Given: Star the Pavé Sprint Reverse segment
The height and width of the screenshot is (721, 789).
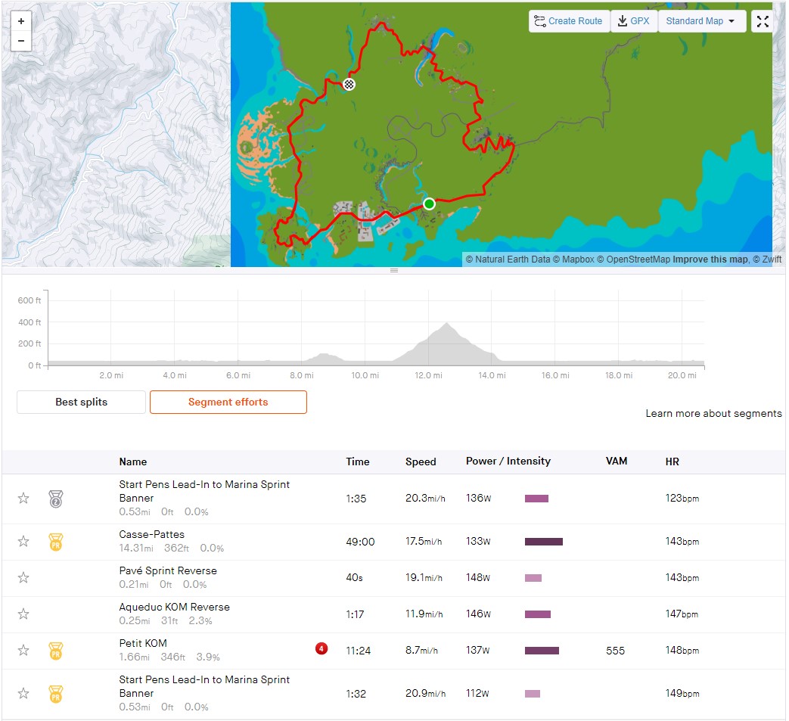Looking at the screenshot, I should tap(23, 577).
